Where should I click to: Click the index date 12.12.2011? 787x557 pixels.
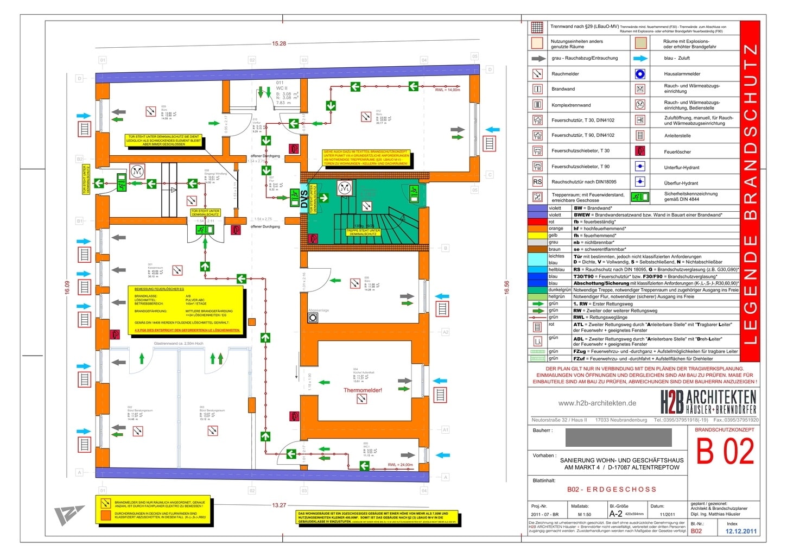click(741, 531)
